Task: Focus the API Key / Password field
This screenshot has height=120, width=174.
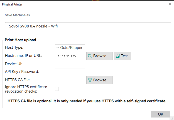Action: (x=70, y=72)
